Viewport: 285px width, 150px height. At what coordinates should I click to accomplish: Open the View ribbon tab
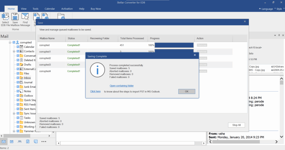coord(24,9)
